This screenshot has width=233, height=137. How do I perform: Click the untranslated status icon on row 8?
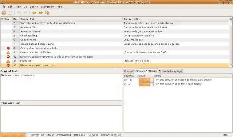8,48
